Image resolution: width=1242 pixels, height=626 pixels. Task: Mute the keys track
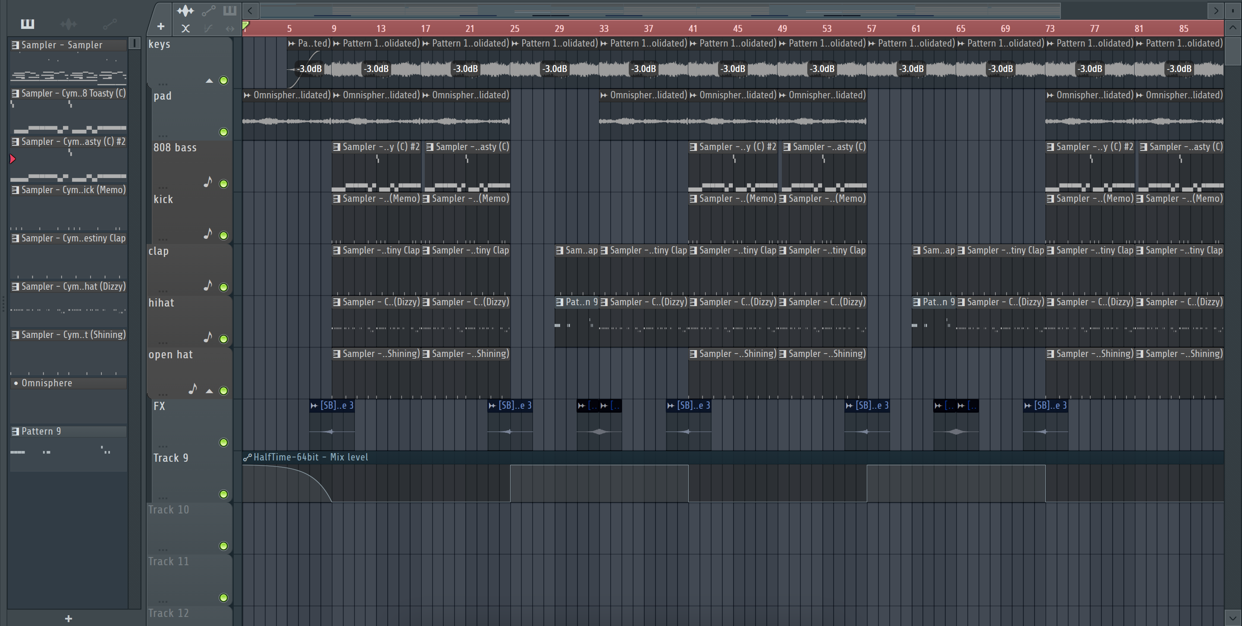tap(223, 81)
